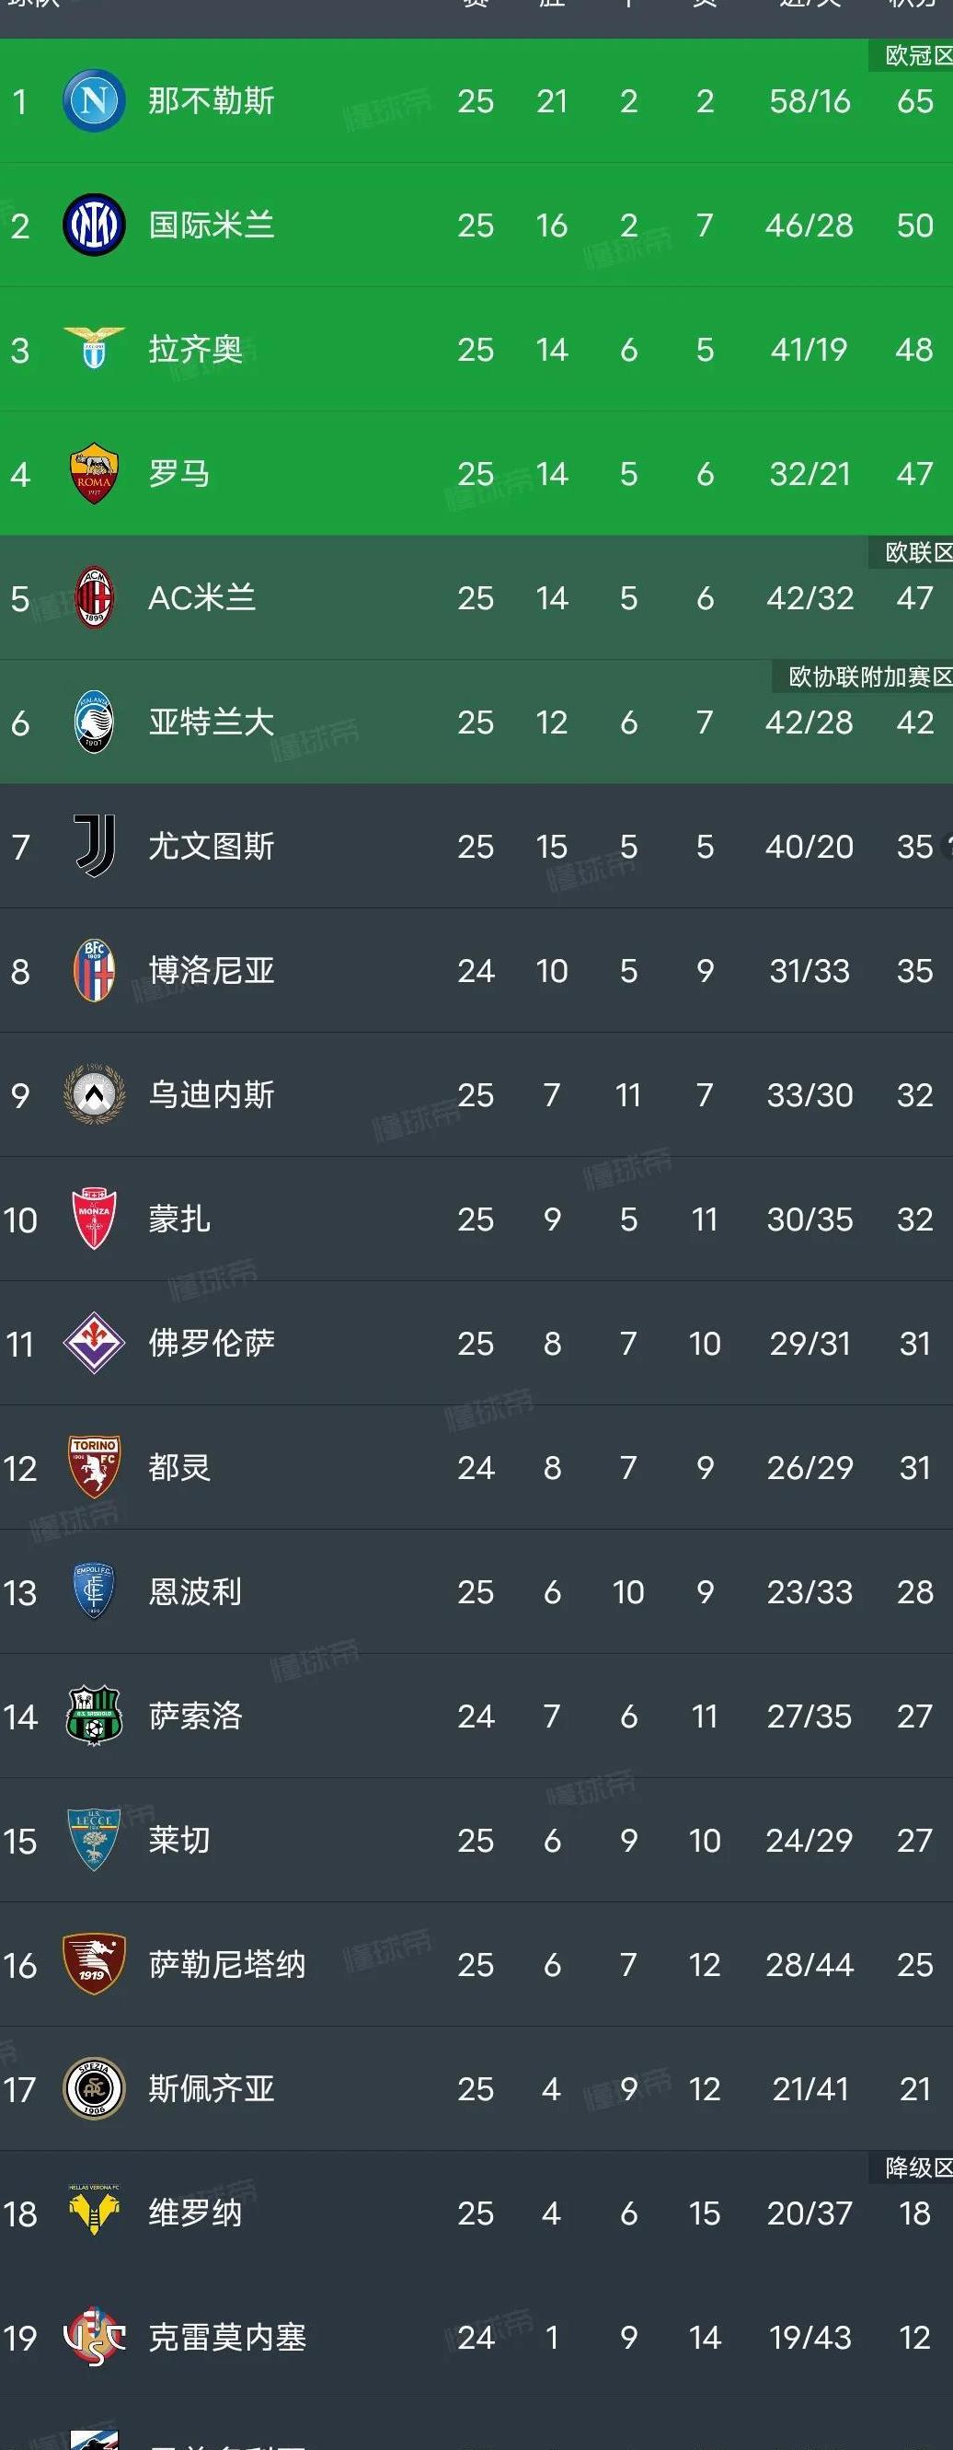The image size is (953, 2450).
Task: Open the Lazio eagle crest icon
Action: pos(94,349)
